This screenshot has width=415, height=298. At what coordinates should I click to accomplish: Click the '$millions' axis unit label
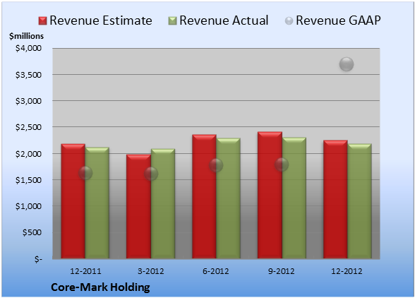[x=26, y=36]
